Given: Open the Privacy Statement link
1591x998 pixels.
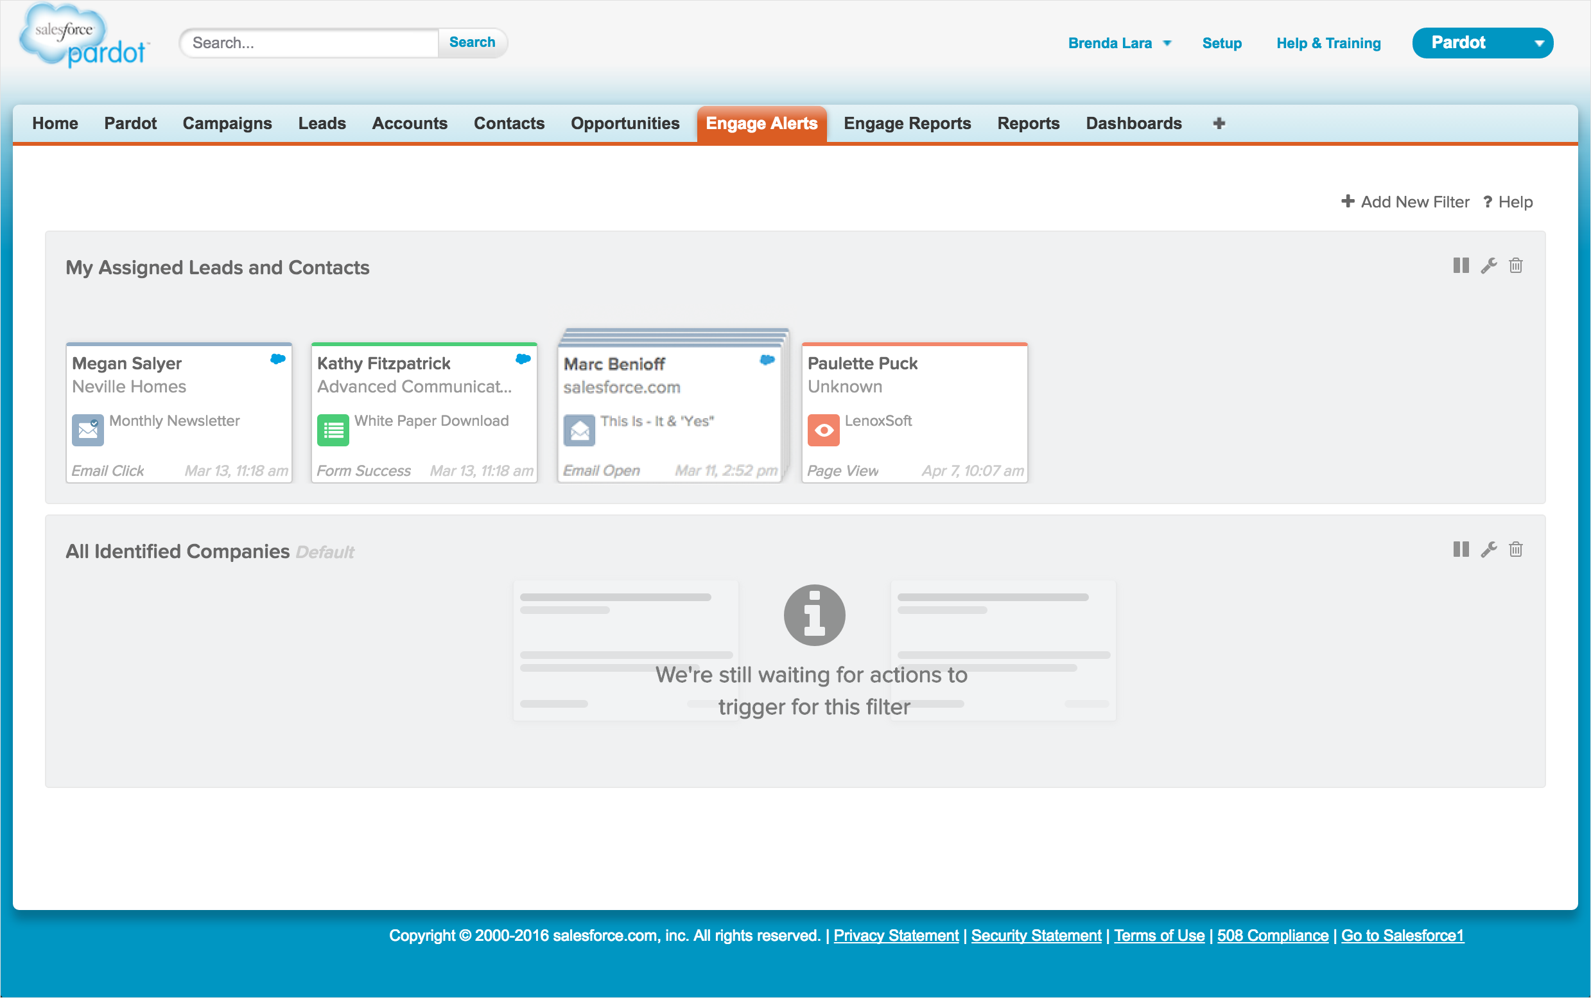Looking at the screenshot, I should coord(896,935).
